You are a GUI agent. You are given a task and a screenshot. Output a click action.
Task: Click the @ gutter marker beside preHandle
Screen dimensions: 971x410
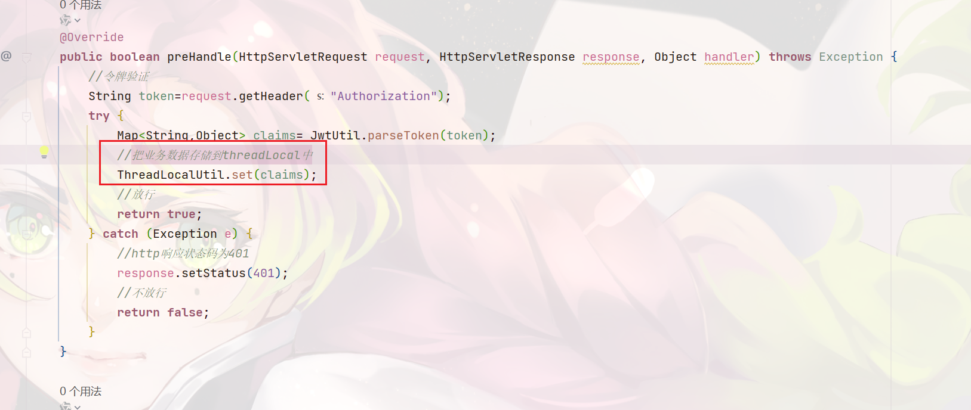pos(6,56)
